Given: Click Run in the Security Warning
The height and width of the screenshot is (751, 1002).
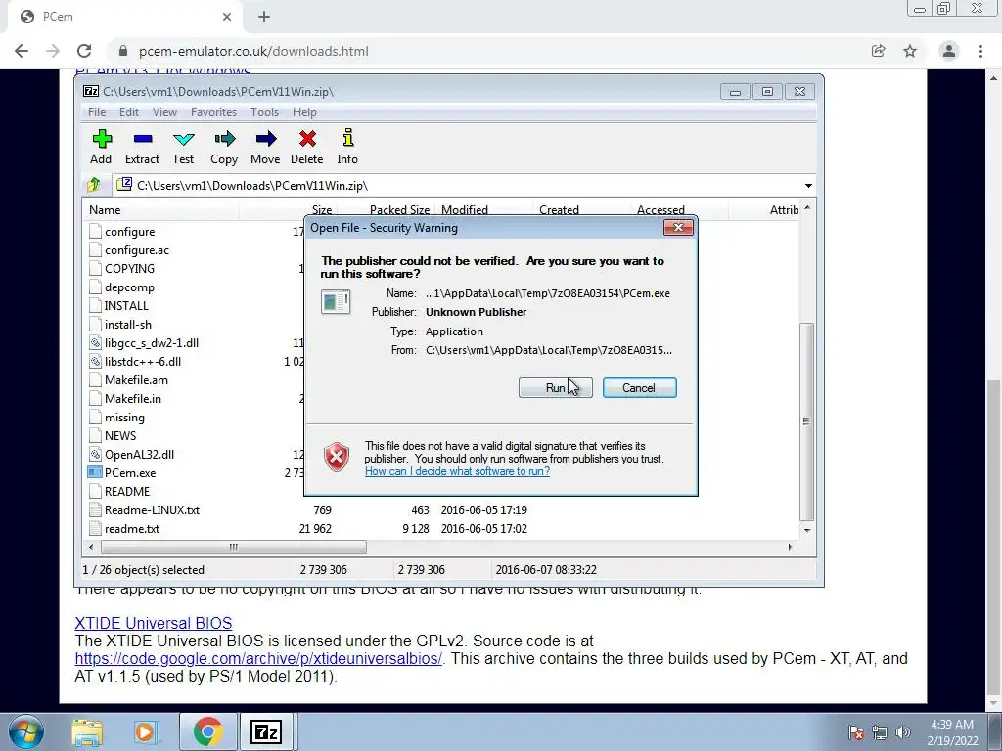Looking at the screenshot, I should tap(556, 387).
